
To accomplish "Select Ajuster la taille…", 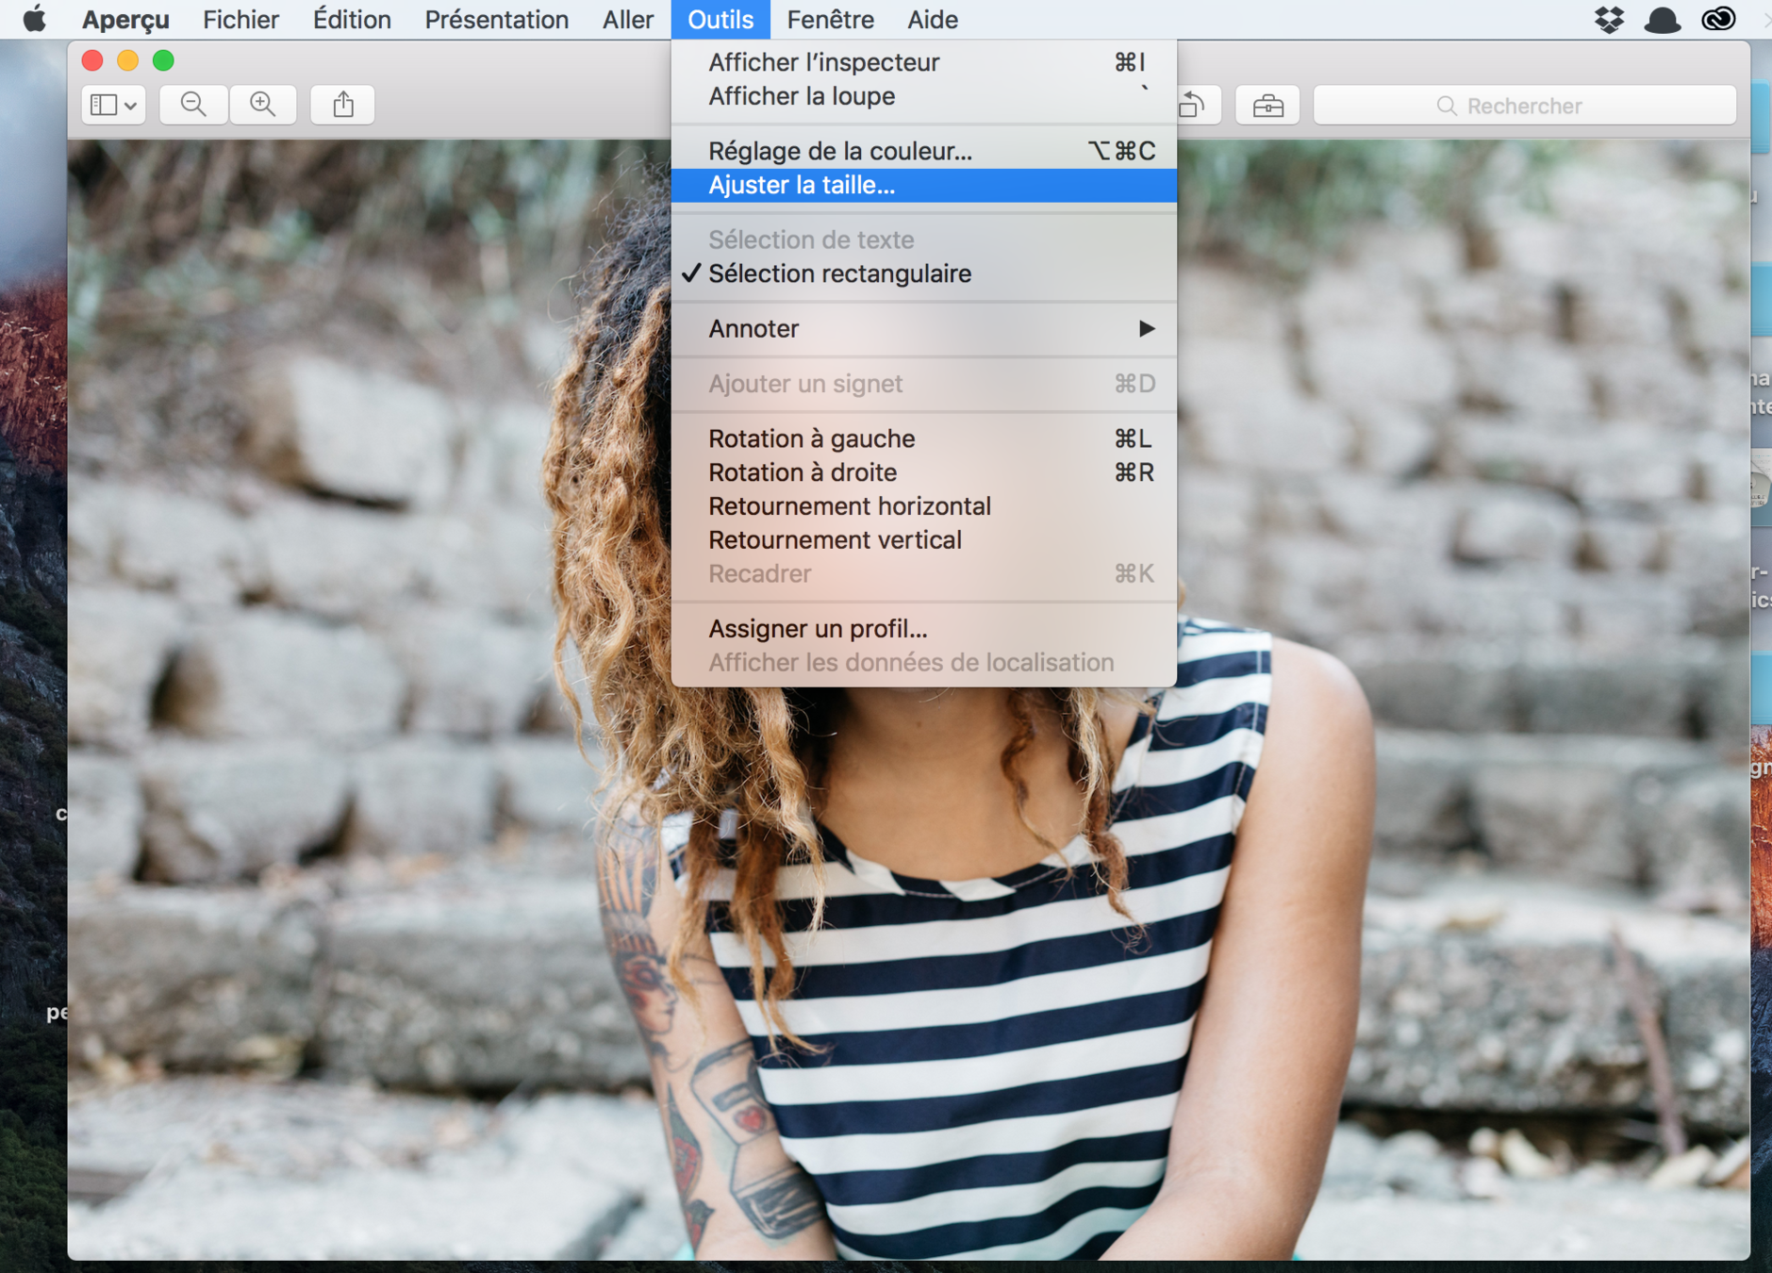I will (x=924, y=185).
